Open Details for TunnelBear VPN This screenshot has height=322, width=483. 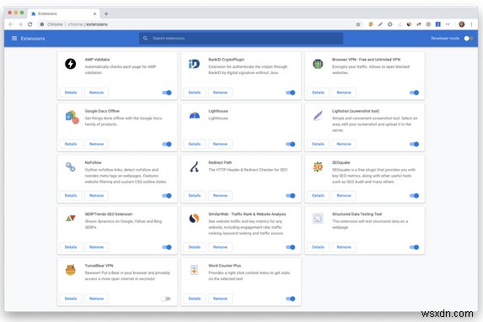tap(71, 298)
